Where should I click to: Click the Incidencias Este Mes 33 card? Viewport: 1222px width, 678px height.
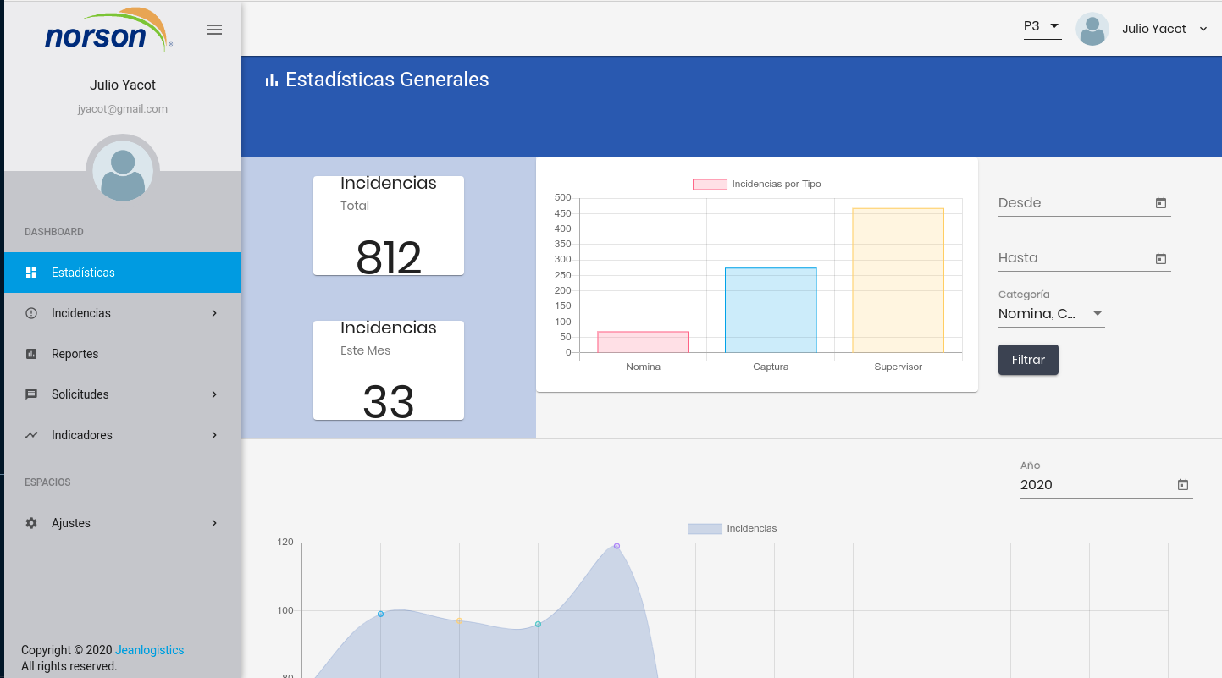389,370
